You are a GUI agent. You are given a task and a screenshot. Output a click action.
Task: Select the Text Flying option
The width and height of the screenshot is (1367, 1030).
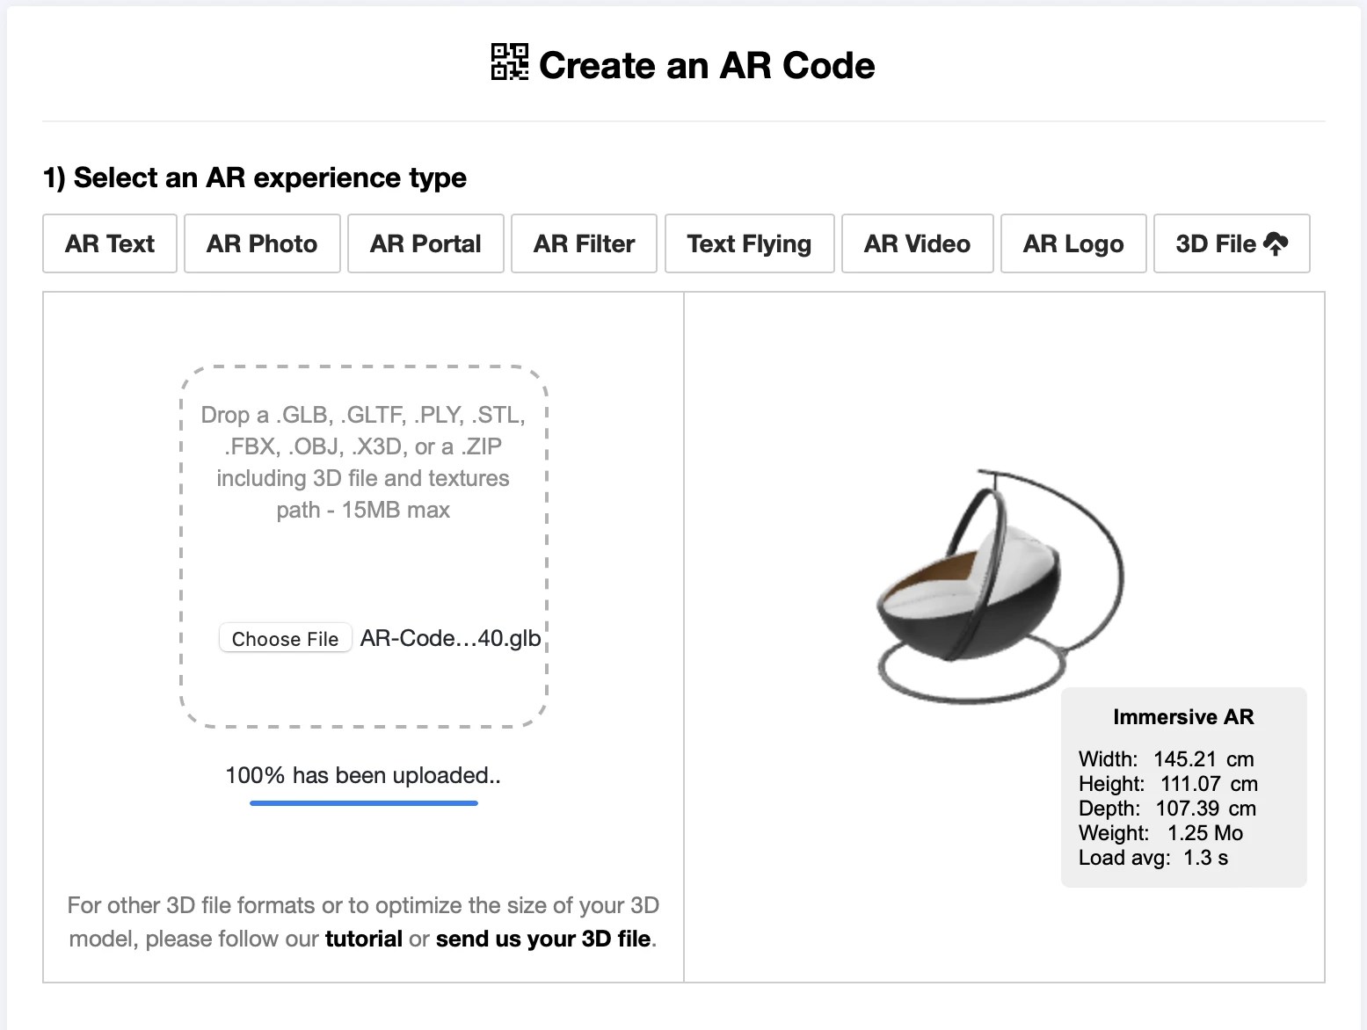pos(749,243)
